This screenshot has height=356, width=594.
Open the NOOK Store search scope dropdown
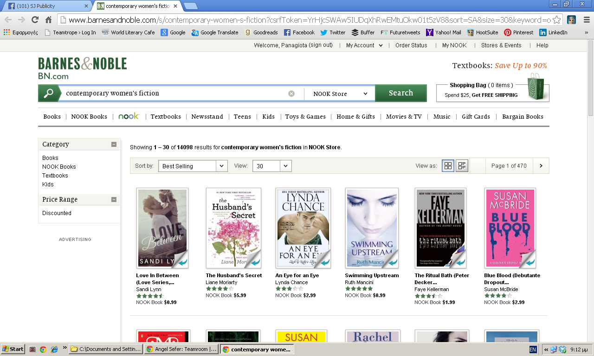[340, 94]
